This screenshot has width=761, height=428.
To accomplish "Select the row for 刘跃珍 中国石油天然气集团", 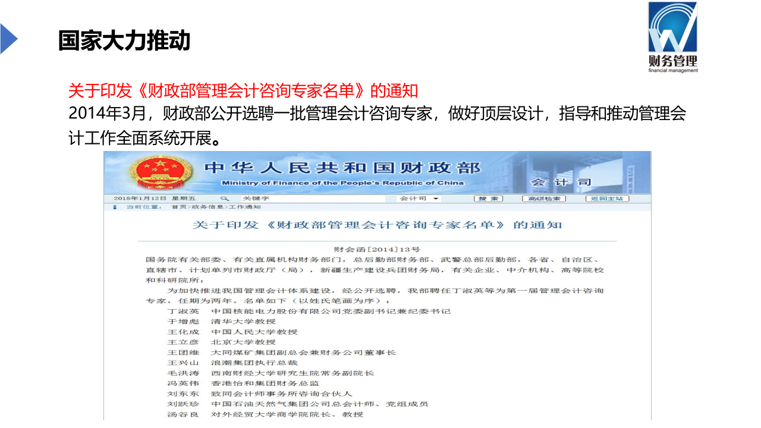I will pyautogui.click(x=298, y=404).
